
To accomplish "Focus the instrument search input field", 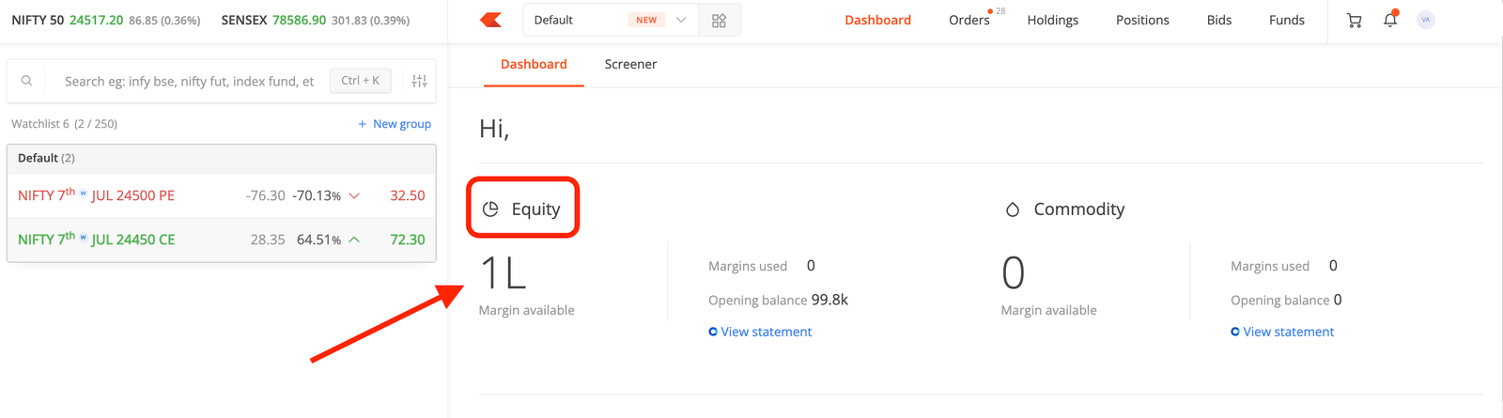I will 189,81.
